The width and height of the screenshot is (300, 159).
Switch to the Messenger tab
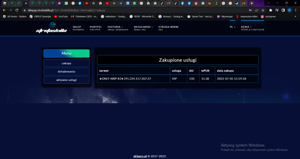click(x=59, y=3)
